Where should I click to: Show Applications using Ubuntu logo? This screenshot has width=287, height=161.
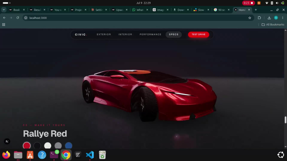coord(281,155)
